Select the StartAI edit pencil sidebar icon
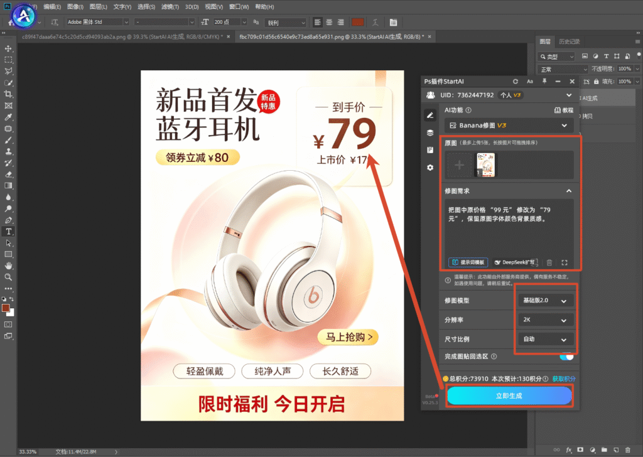Viewport: 643px width, 457px height. click(430, 116)
